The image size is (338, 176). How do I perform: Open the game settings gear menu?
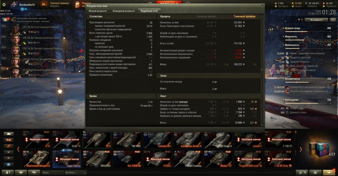pos(4,4)
